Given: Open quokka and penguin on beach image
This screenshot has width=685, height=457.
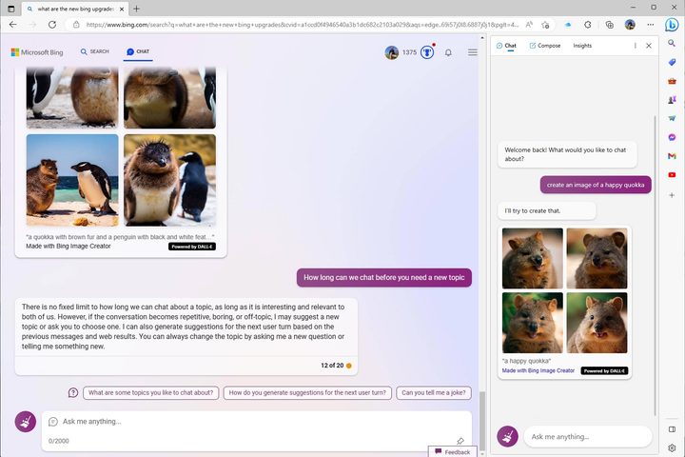Looking at the screenshot, I should [x=72, y=180].
